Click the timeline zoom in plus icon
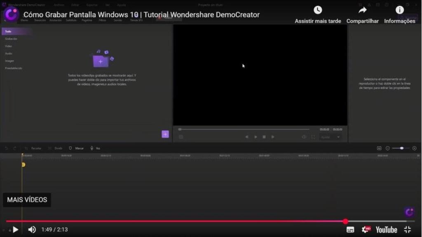 (x=415, y=148)
